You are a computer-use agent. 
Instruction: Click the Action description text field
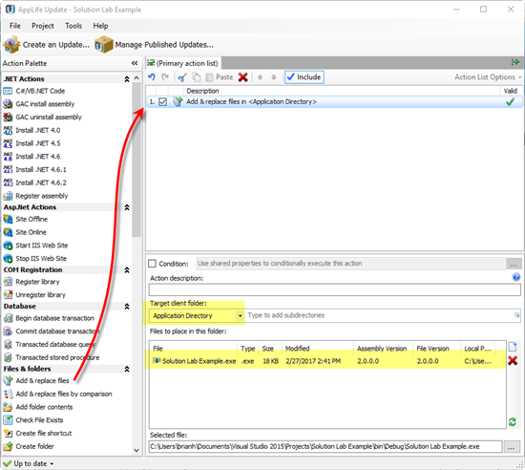pyautogui.click(x=334, y=289)
